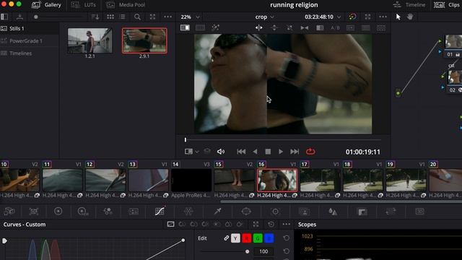This screenshot has width=462, height=260.
Task: Select the Stills 1 album
Action: coord(17,29)
